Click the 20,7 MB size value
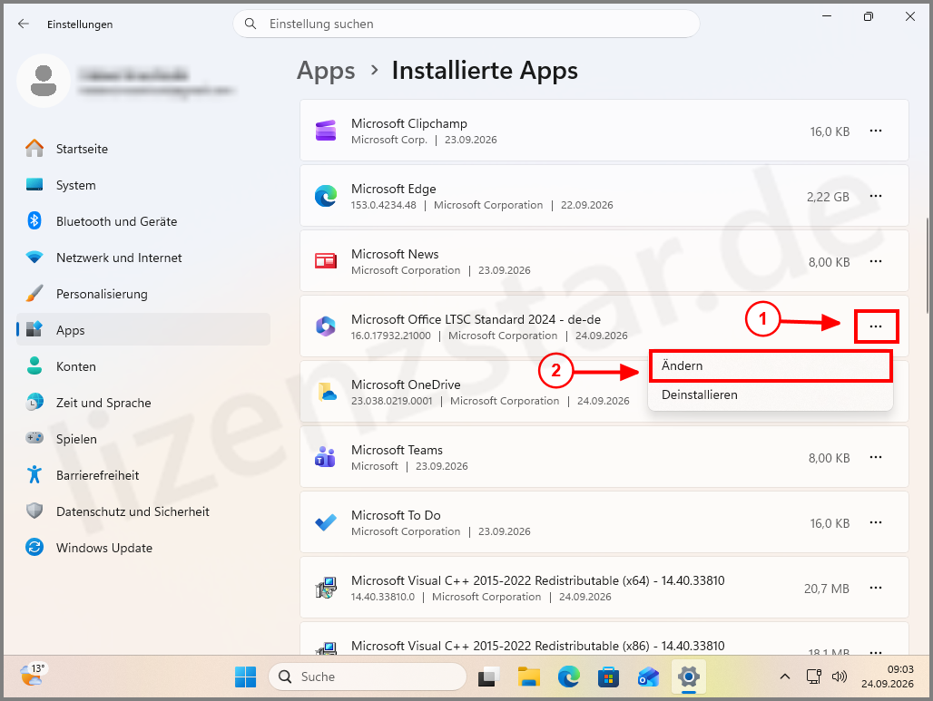Viewport: 933px width, 701px height. coord(827,589)
